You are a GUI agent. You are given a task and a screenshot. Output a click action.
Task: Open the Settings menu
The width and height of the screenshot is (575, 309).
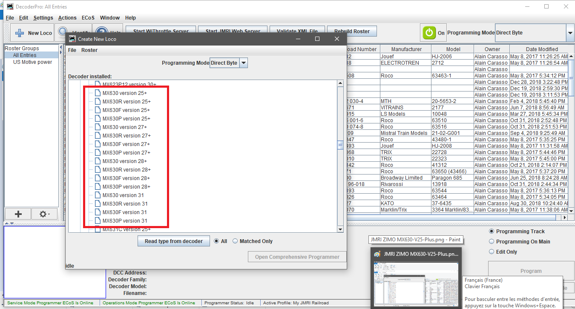43,18
